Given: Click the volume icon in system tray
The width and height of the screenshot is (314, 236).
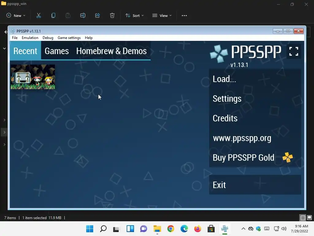Looking at the screenshot, I should click(x=284, y=229).
